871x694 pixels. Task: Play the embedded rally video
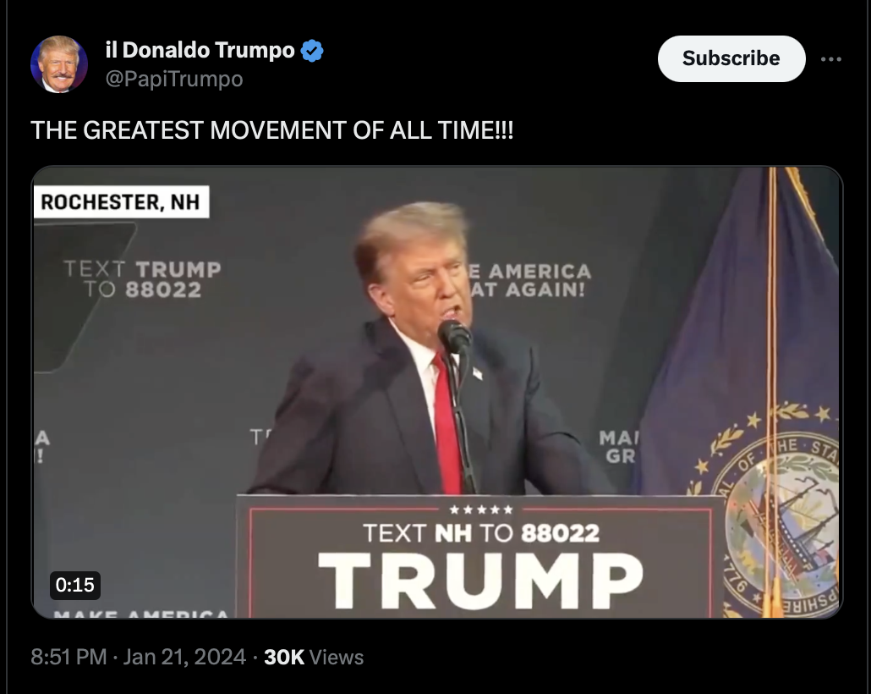click(x=437, y=392)
